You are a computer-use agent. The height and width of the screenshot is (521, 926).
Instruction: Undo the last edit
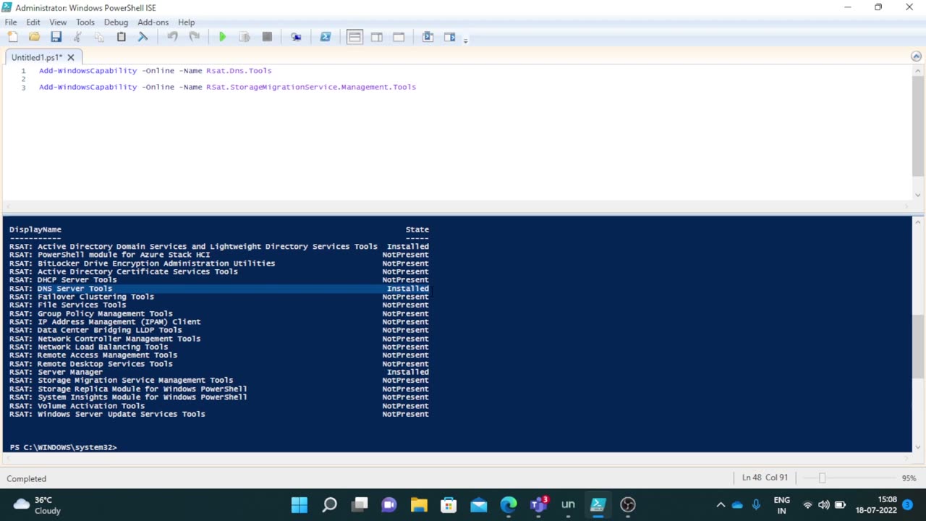(x=172, y=37)
